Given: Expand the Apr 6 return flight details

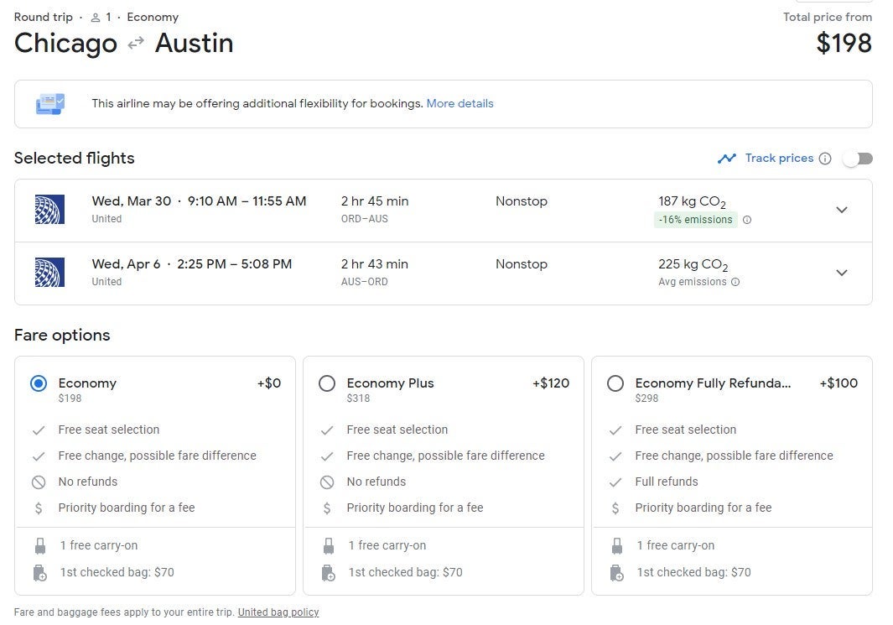Looking at the screenshot, I should tap(842, 273).
